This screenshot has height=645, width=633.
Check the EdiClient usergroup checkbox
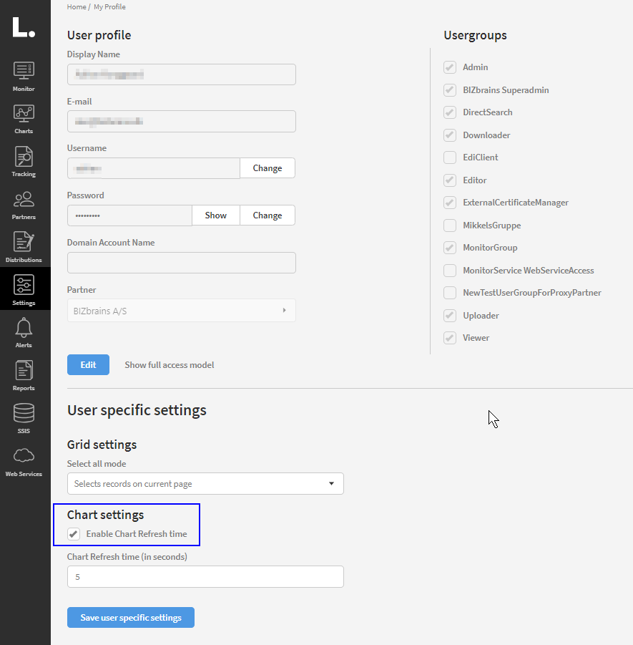[450, 157]
